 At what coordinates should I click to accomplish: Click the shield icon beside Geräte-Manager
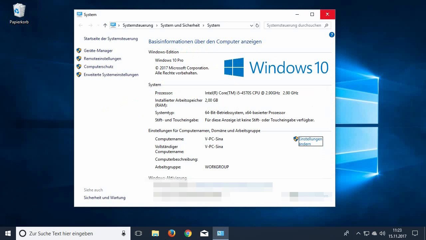click(79, 51)
